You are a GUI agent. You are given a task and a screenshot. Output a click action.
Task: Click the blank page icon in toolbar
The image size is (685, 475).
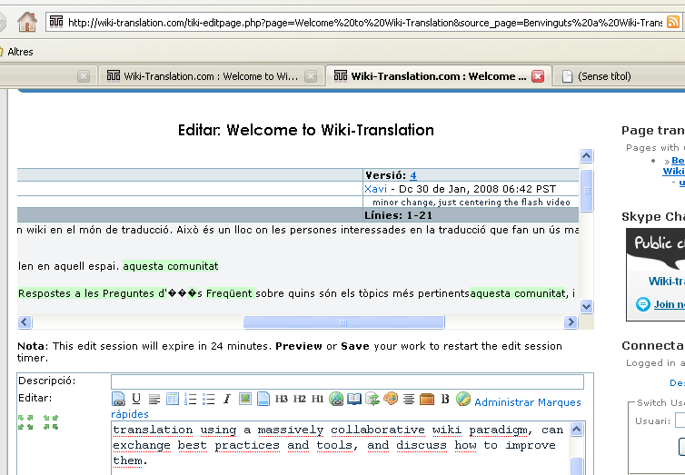pos(263,399)
